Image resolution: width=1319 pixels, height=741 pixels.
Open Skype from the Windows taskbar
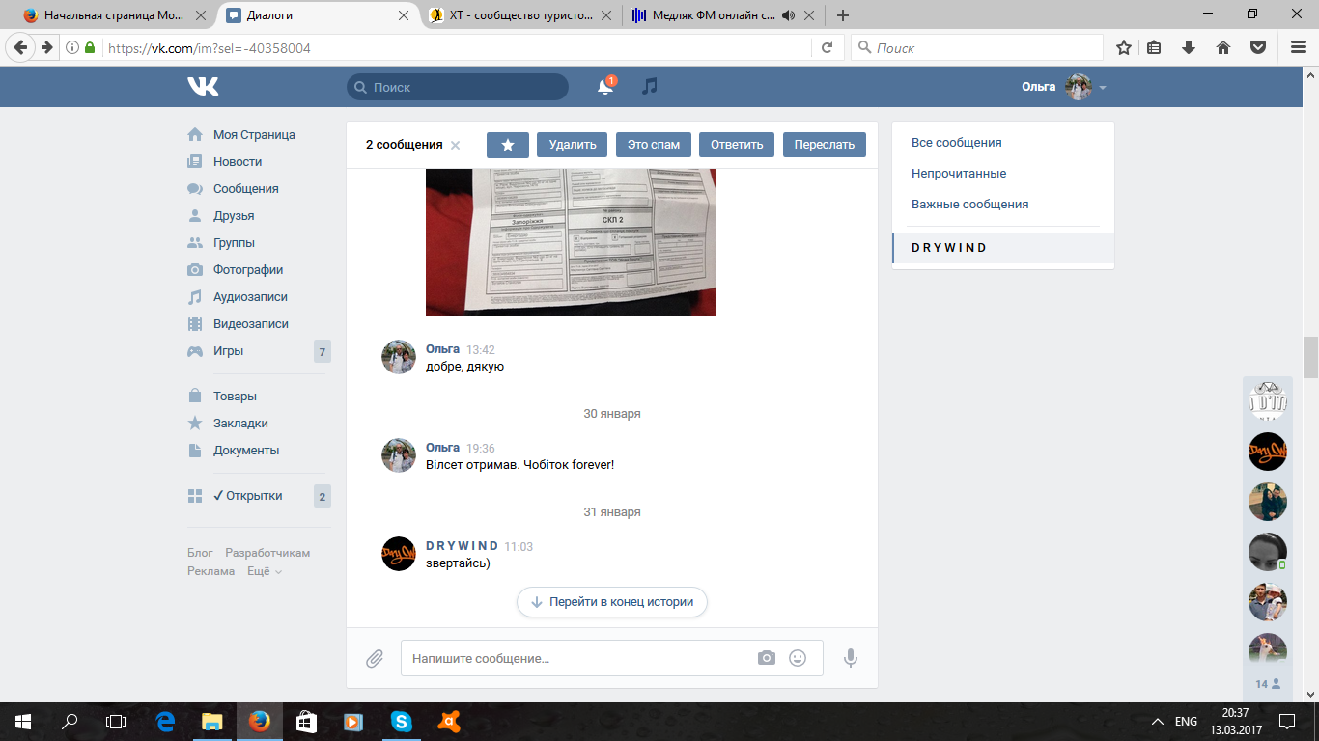pyautogui.click(x=401, y=721)
